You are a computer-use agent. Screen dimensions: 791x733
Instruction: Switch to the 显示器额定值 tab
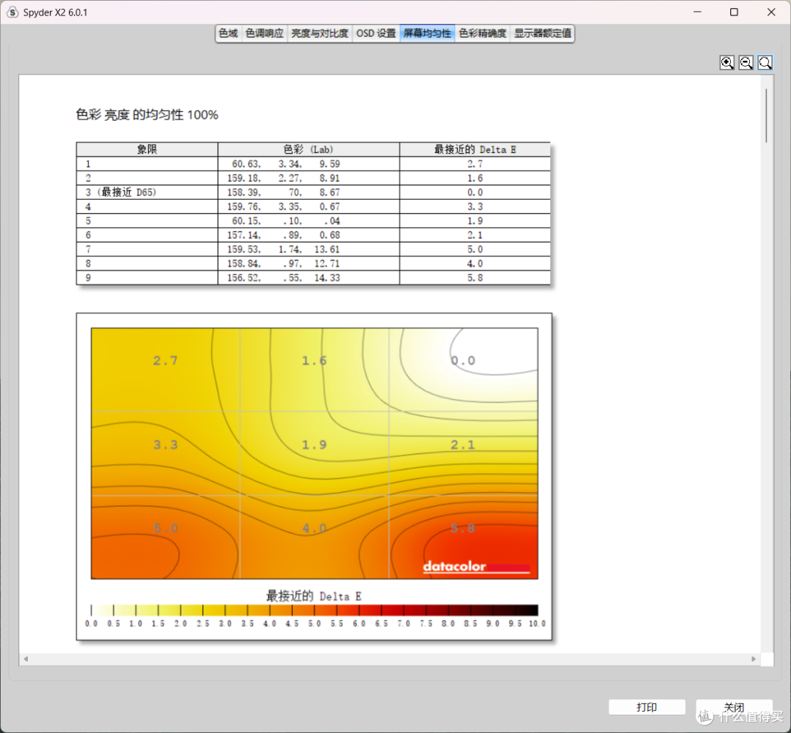tap(542, 33)
